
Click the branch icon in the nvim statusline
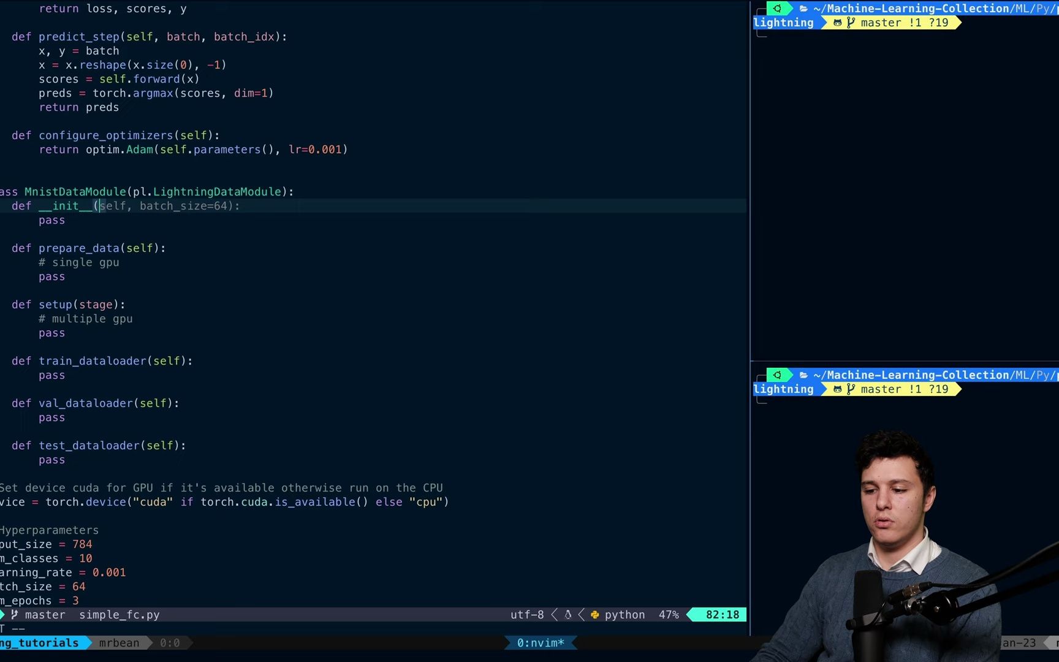point(14,615)
